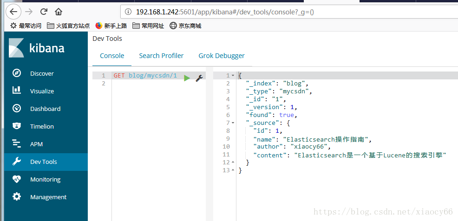
Task: Open Monitoring from the sidebar
Action: [x=46, y=179]
